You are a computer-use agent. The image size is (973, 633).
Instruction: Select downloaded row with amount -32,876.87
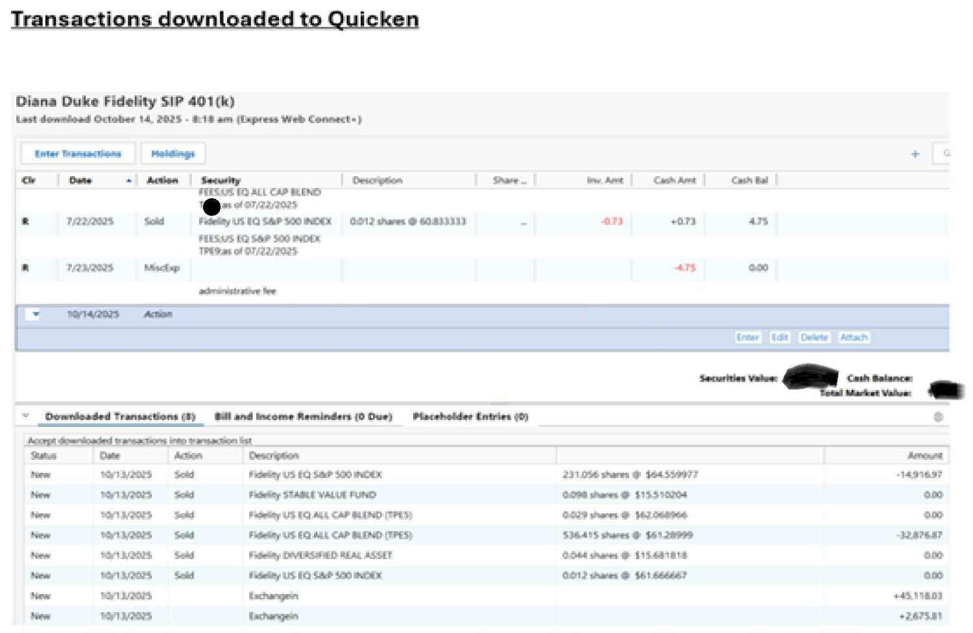tap(486, 535)
